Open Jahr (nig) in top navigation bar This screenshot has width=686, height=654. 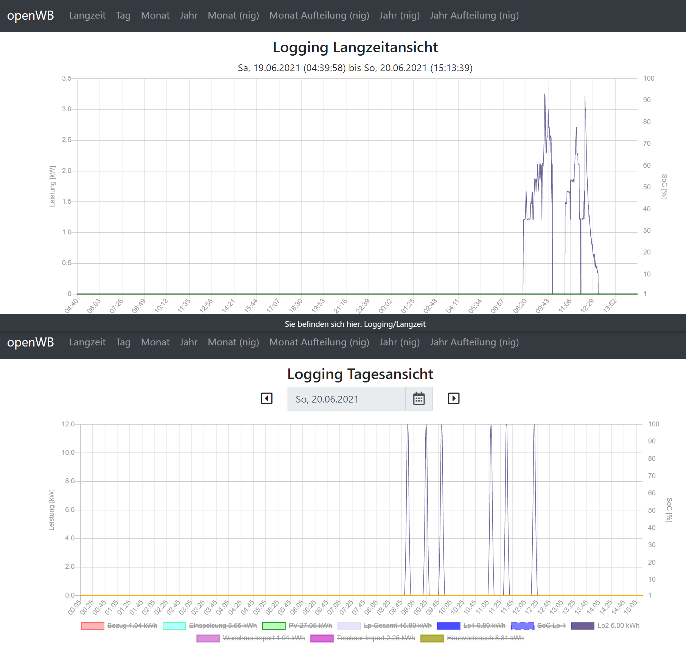tap(400, 16)
